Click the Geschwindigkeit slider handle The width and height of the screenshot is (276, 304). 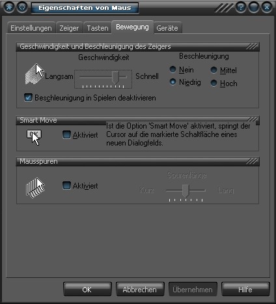pyautogui.click(x=115, y=78)
